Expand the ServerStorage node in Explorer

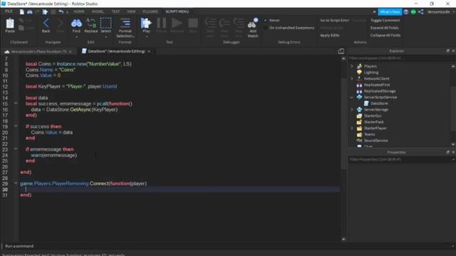coord(351,110)
